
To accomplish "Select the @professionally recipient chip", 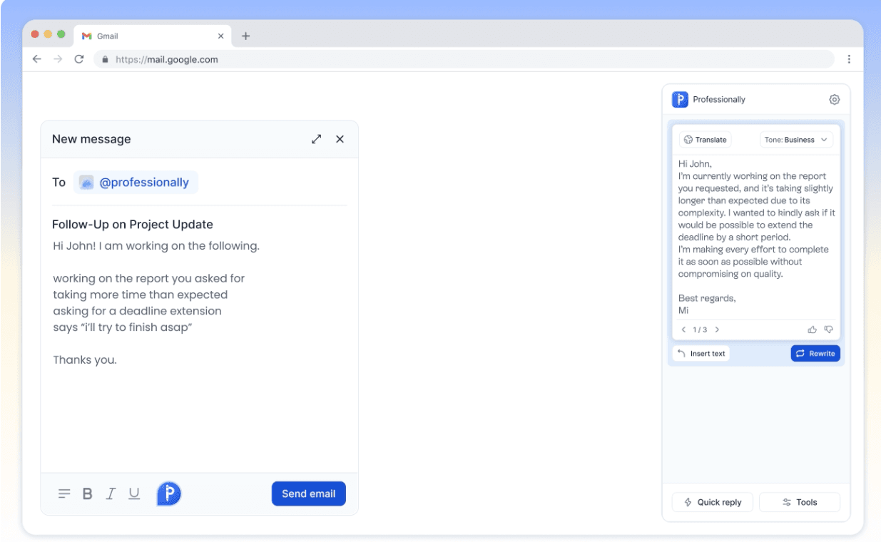I will [136, 183].
